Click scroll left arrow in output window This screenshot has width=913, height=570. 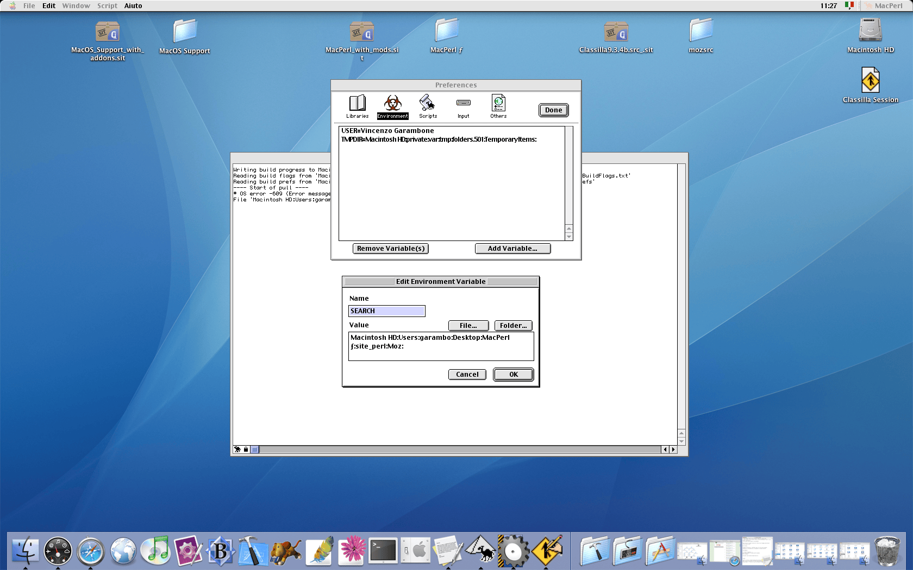[x=665, y=449]
